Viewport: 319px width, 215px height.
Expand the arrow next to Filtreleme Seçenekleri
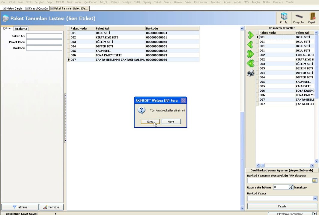(x=315, y=214)
